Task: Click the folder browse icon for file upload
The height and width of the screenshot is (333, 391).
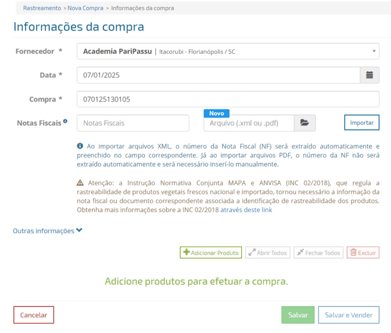Action: (x=305, y=123)
